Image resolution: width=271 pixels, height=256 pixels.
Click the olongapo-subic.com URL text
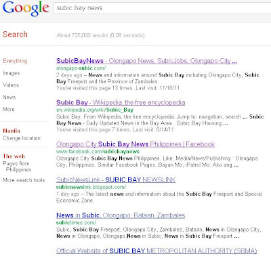81,68
